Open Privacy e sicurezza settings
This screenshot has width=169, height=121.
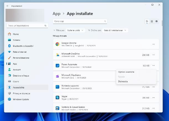pos(27,94)
